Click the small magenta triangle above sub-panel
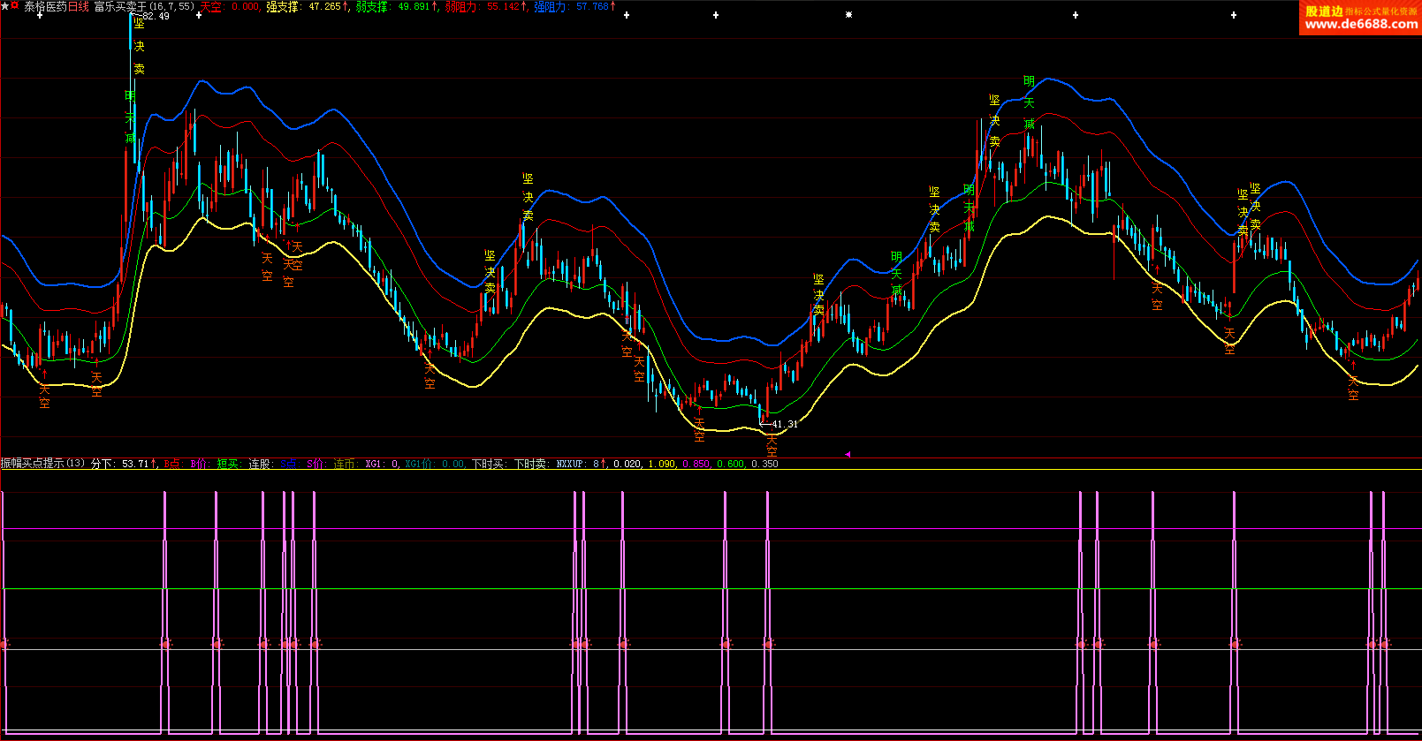 pyautogui.click(x=847, y=454)
